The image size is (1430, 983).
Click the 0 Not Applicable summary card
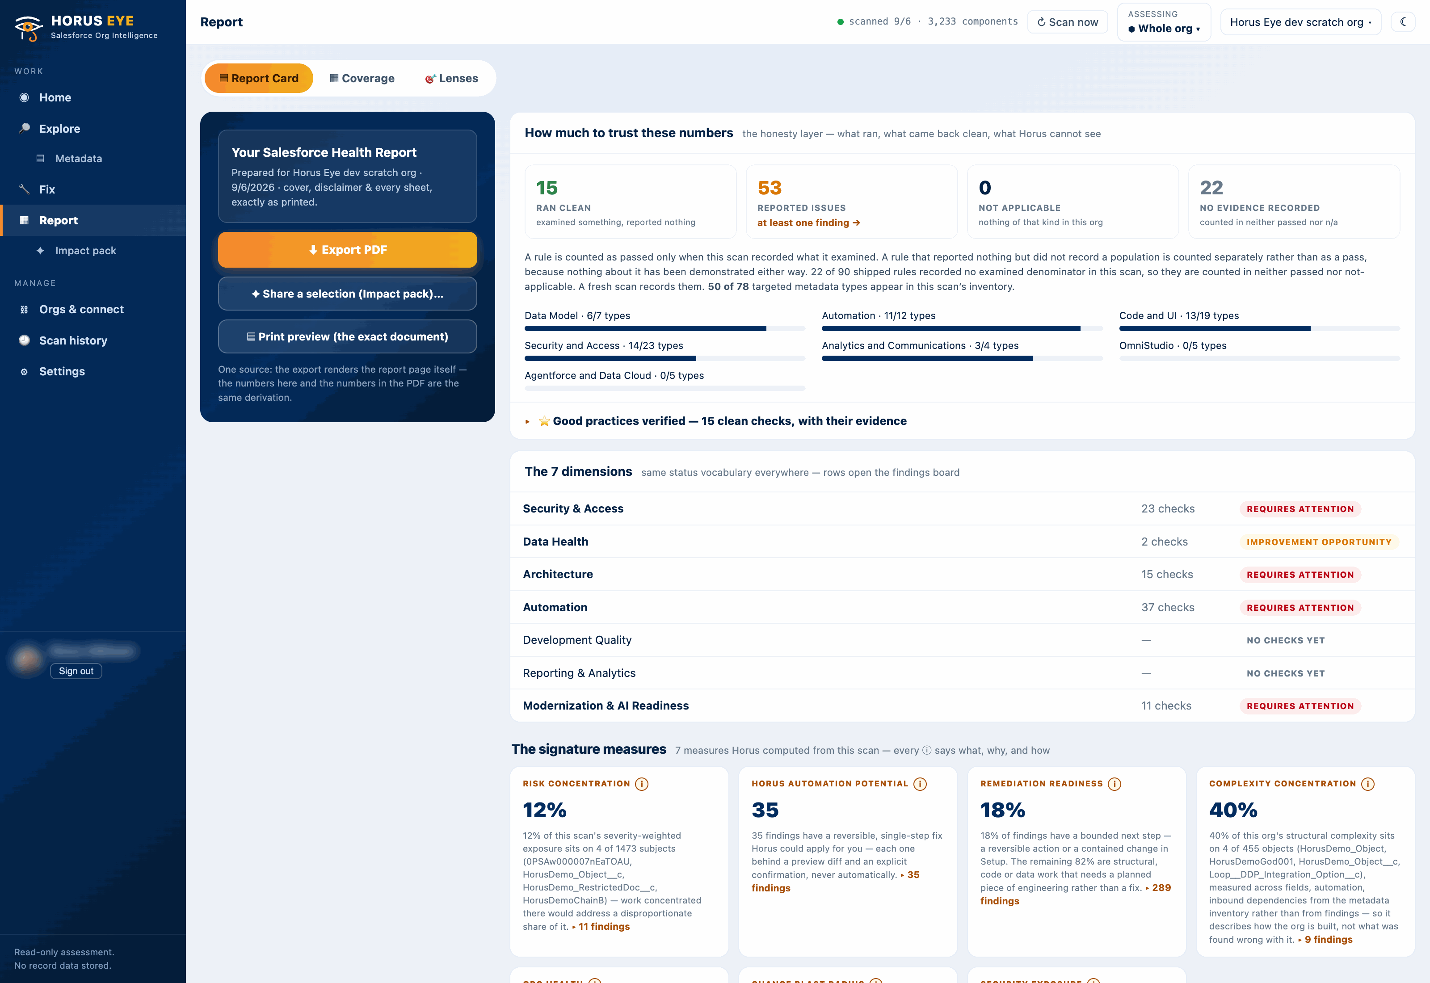[x=1073, y=202]
